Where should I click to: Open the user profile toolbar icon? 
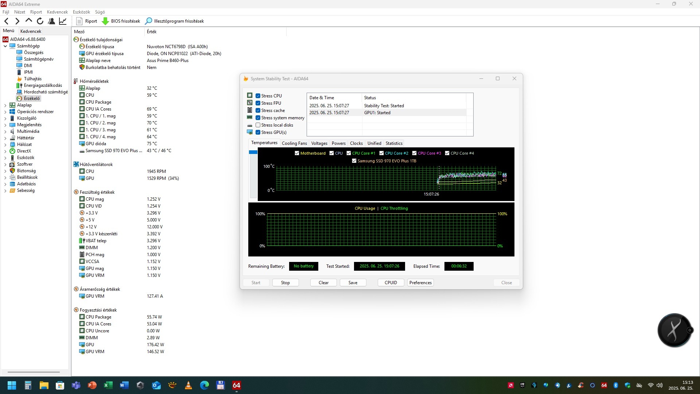(x=51, y=21)
